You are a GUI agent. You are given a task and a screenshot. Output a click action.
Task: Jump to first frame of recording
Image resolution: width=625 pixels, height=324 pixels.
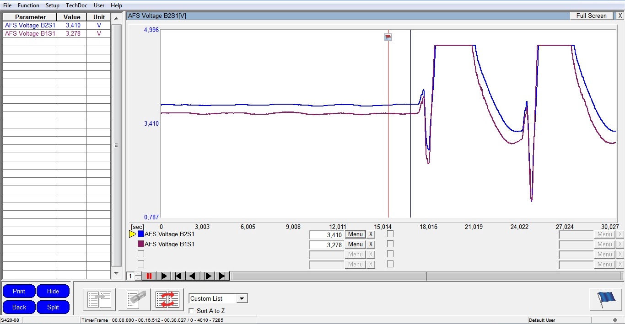[x=178, y=276]
